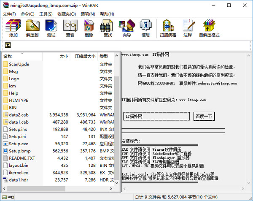This screenshot has width=253, height=201.
Task: Click comment pane horizontal scroll right arrow
Action: (243, 189)
